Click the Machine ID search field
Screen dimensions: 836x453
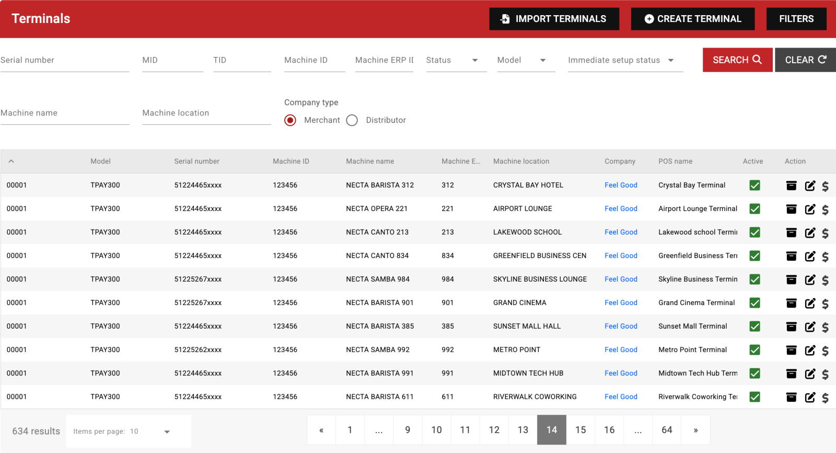tap(315, 60)
